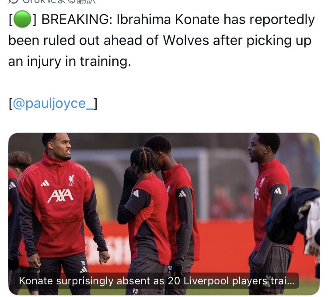328x297 pixels.
Task: Click the word BREAKING in the post
Action: click(75, 19)
